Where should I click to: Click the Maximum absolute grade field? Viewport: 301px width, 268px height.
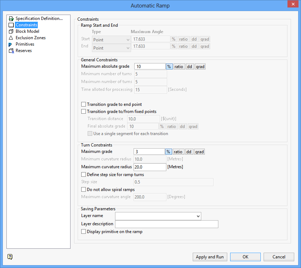click(x=150, y=67)
